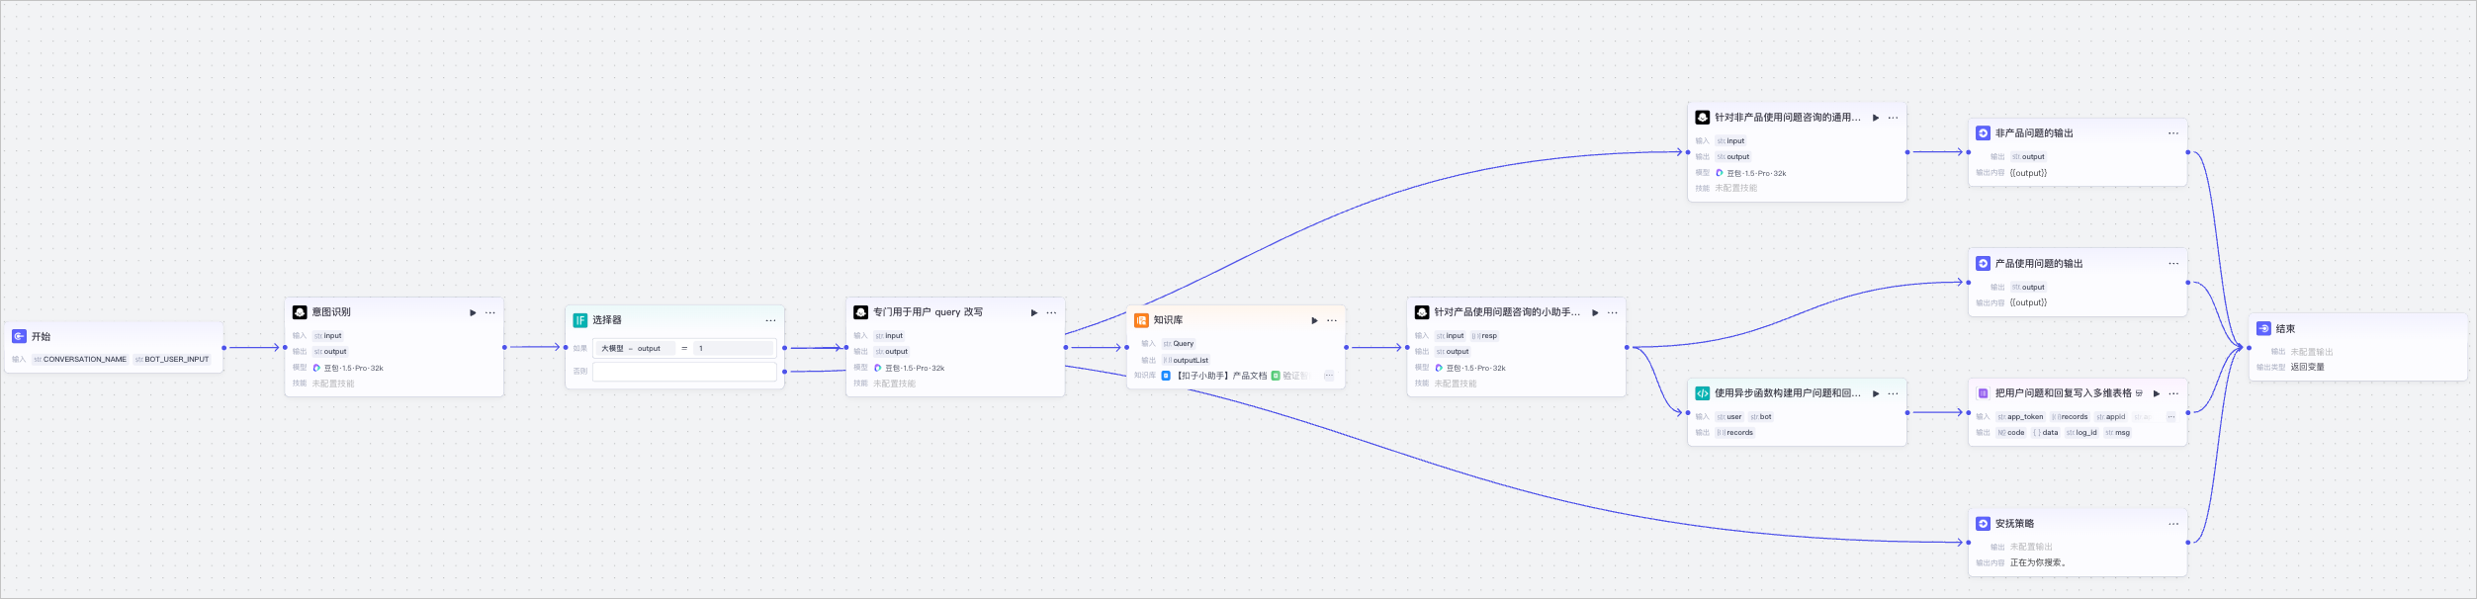Screen dimensions: 2477x599
Task: Click the 开始 start node icon
Action: pyautogui.click(x=19, y=336)
